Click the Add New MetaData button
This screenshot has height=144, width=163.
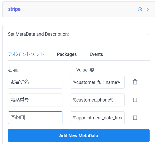79,135
